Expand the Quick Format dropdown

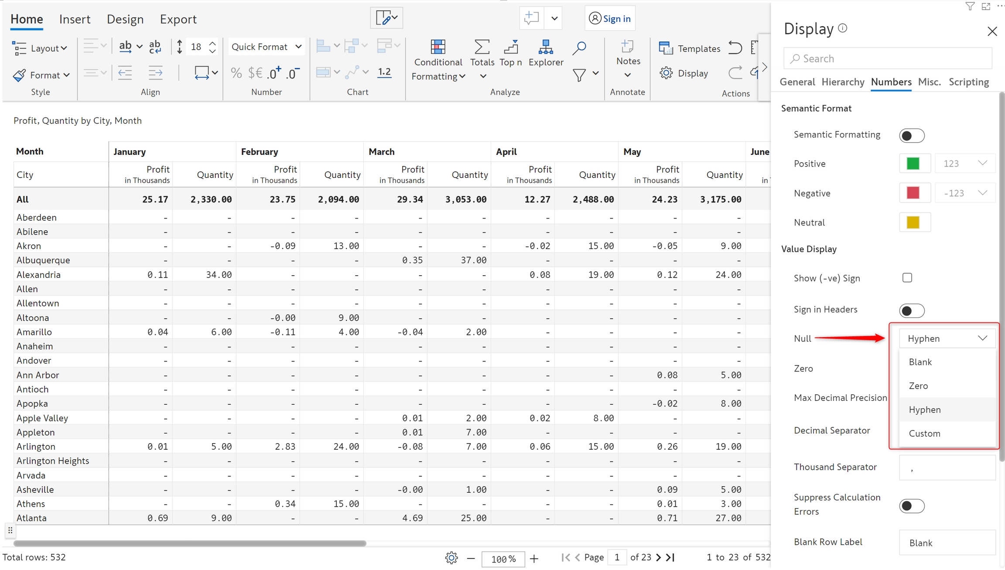[267, 47]
